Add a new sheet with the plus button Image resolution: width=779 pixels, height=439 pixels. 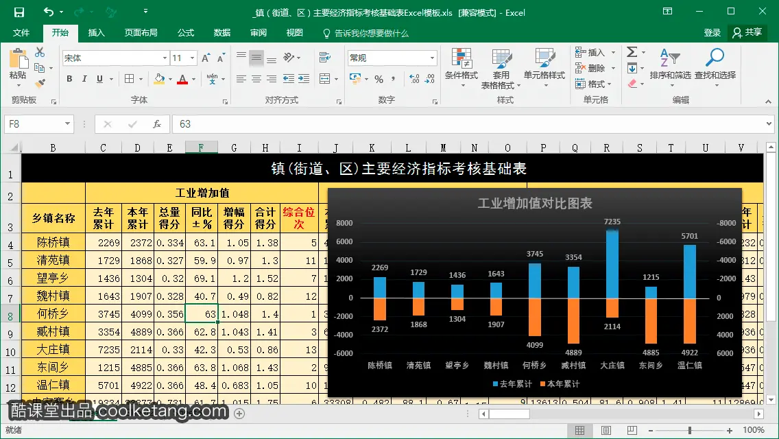pos(239,414)
